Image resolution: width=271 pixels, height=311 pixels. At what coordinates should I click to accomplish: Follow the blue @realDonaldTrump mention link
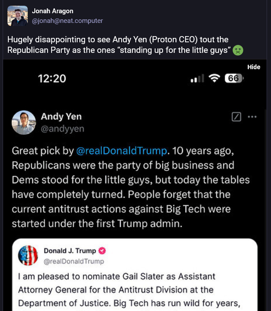point(122,151)
